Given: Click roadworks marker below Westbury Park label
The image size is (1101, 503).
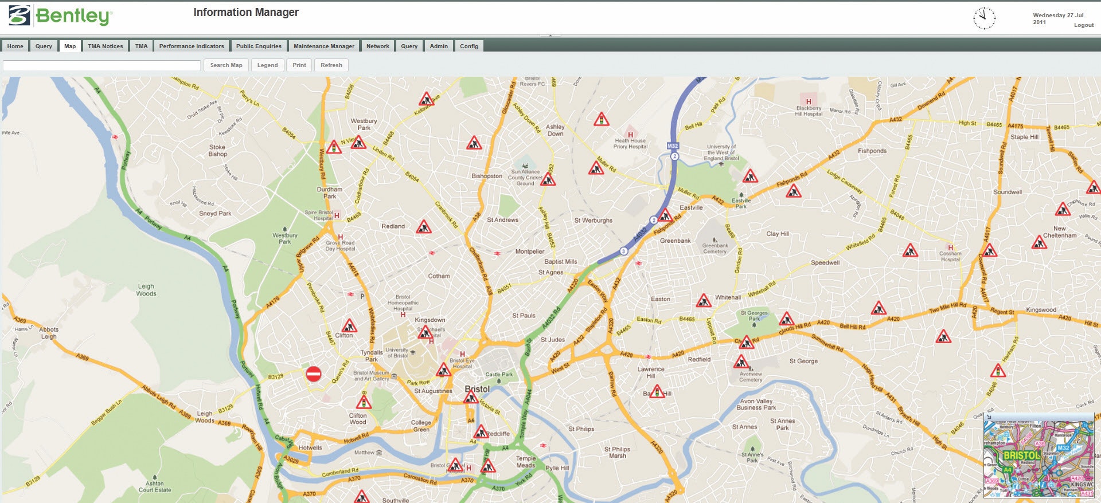Looking at the screenshot, I should 358,142.
